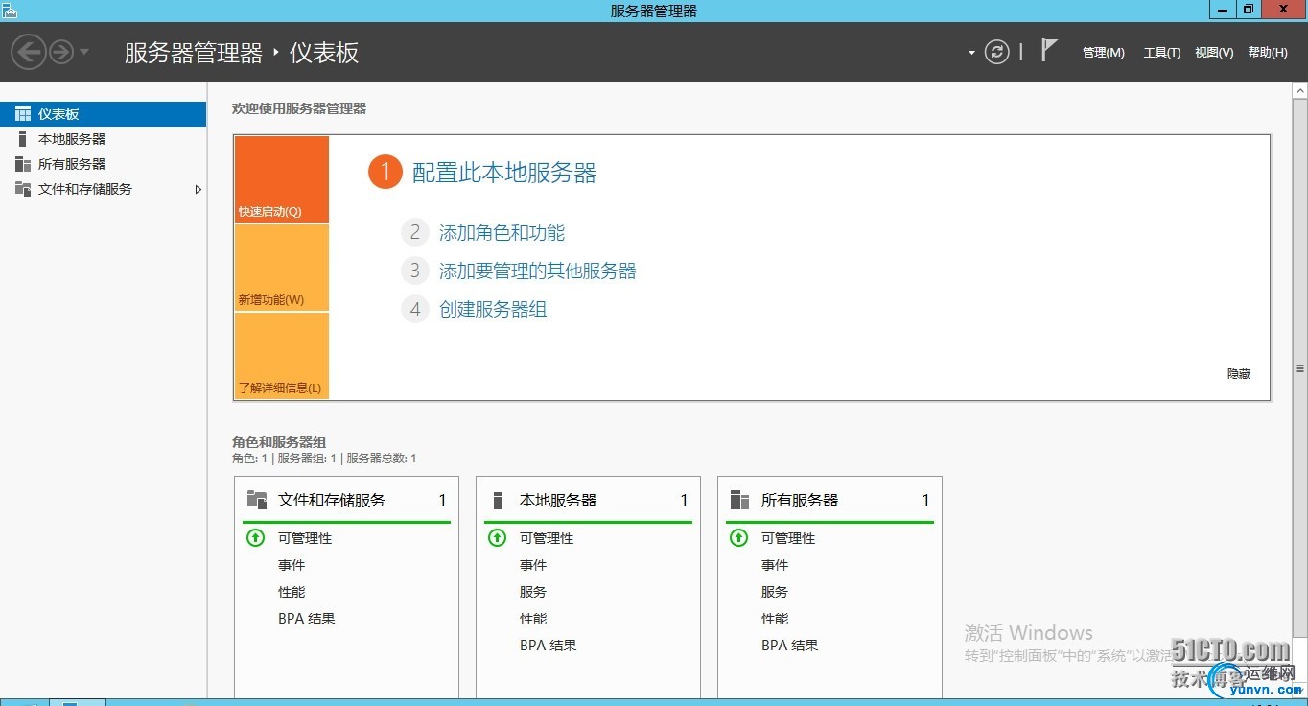Expand the 文件和存储服务 sidebar arrow
This screenshot has height=706, width=1308.
click(x=198, y=190)
